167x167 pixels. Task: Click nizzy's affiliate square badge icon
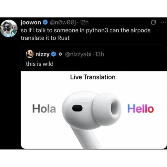pos(60,54)
